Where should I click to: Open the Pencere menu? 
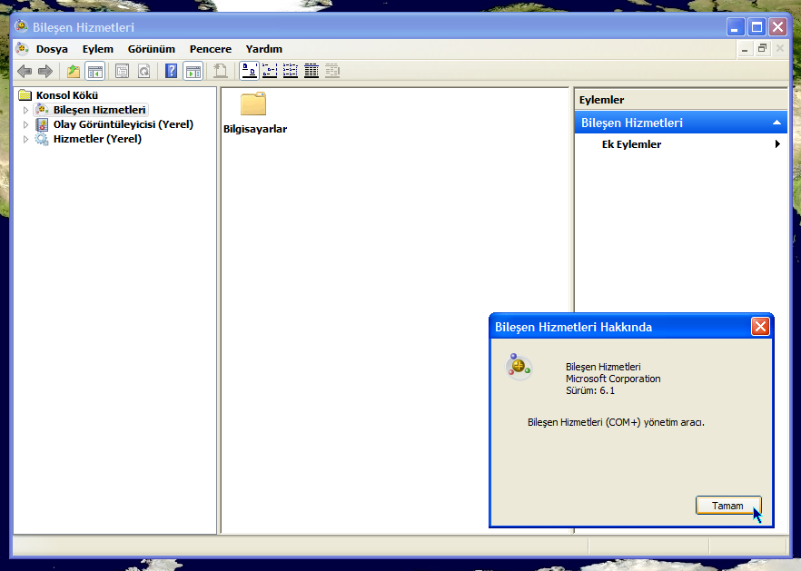[211, 49]
